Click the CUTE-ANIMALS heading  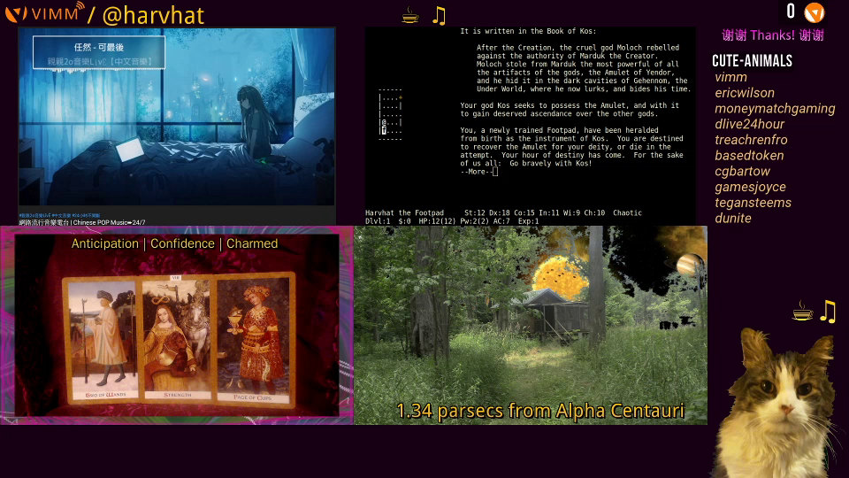pyautogui.click(x=752, y=61)
